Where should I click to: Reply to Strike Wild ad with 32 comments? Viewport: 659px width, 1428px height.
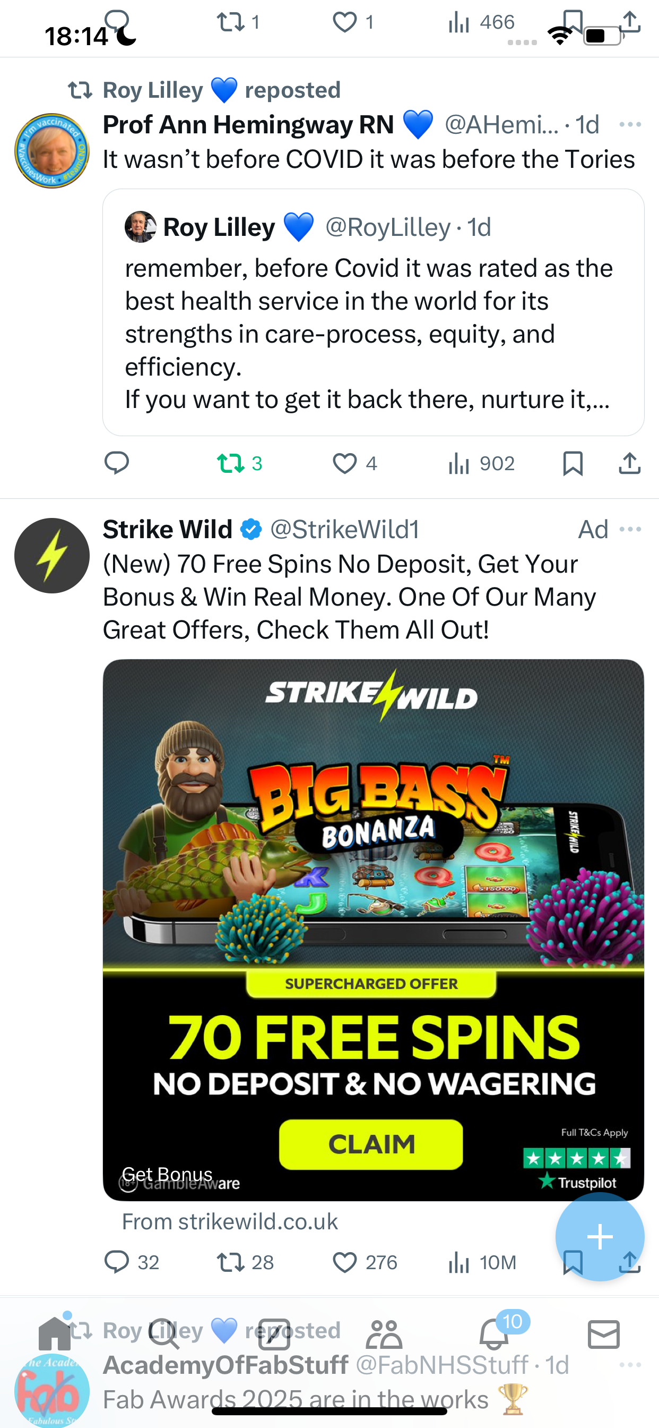tap(132, 1262)
